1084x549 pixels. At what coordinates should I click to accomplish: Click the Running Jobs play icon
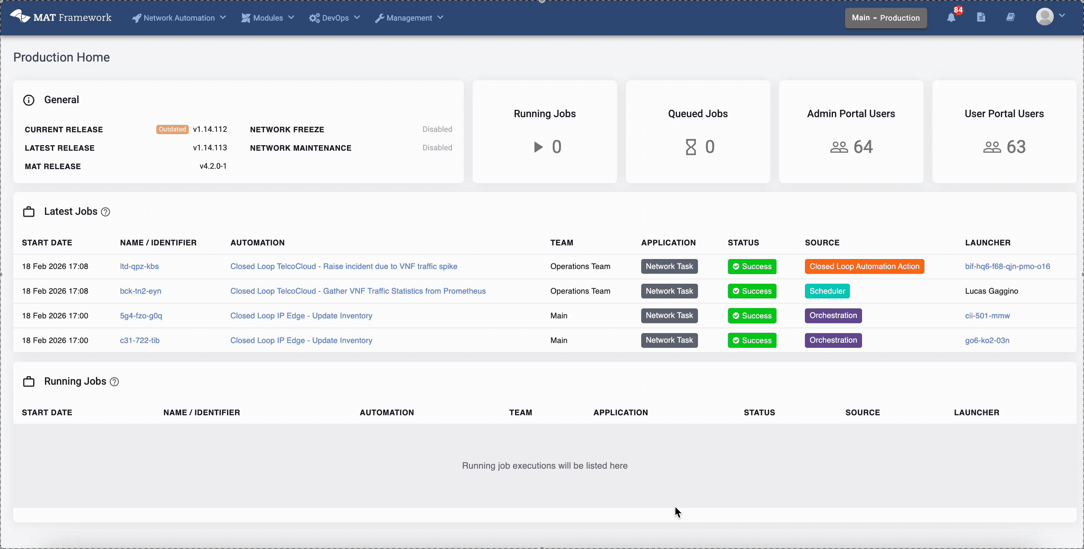click(x=538, y=147)
